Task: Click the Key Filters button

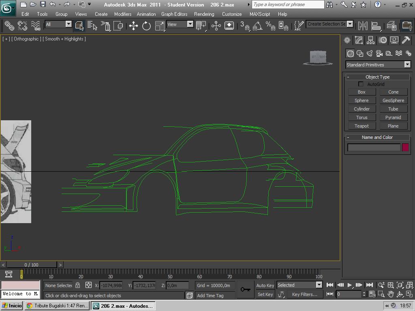Action: (x=304, y=294)
